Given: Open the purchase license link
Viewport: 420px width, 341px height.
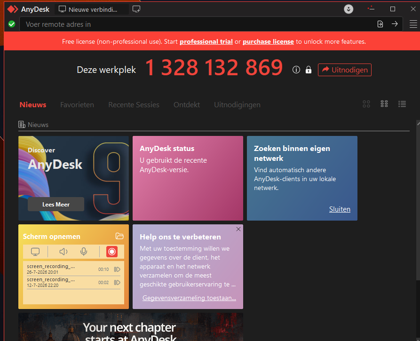Looking at the screenshot, I should coord(268,42).
